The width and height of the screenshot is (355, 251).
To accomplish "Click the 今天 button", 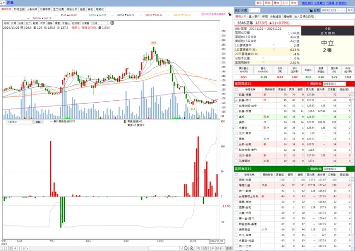I will (350, 11).
